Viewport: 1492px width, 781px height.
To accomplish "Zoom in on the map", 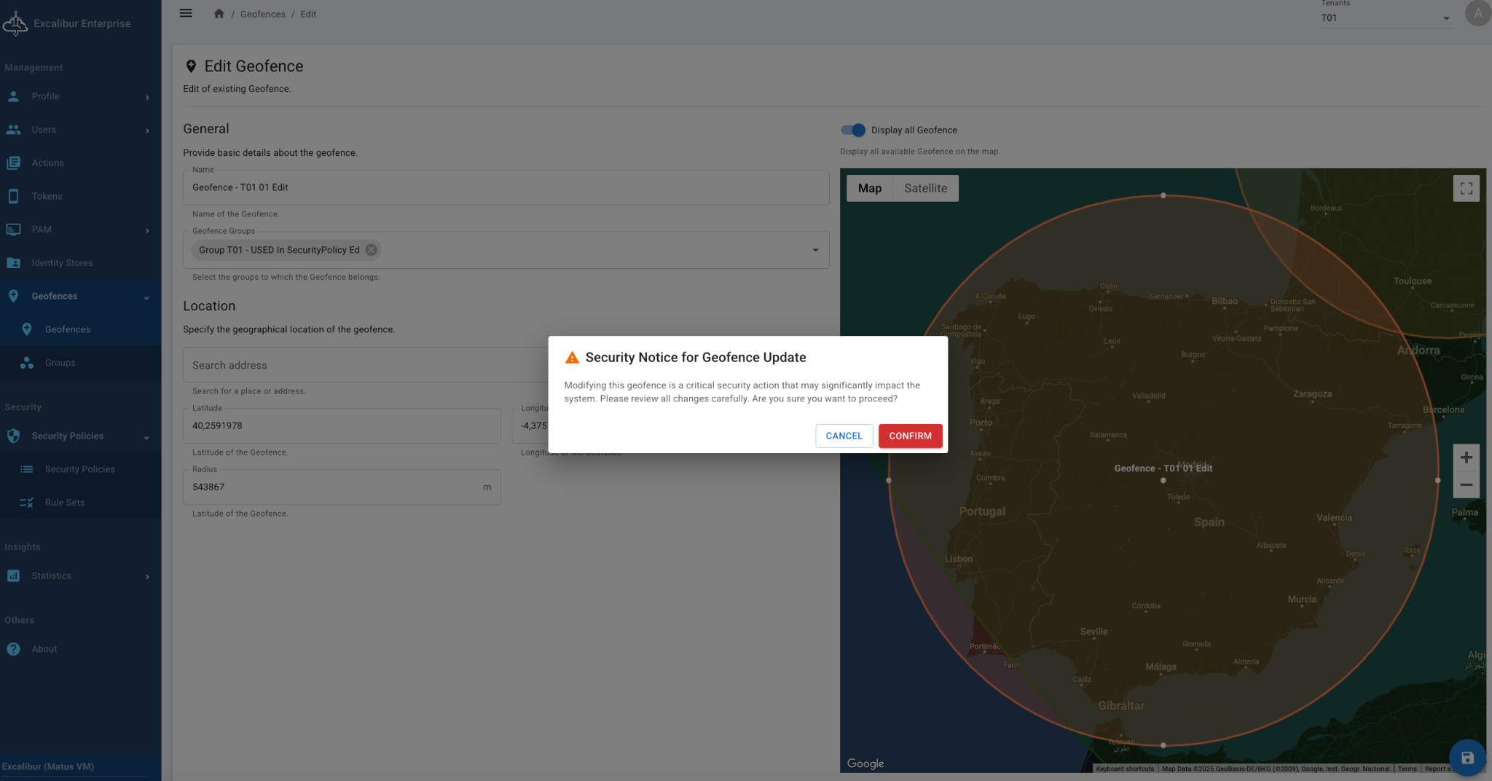I will 1466,458.
